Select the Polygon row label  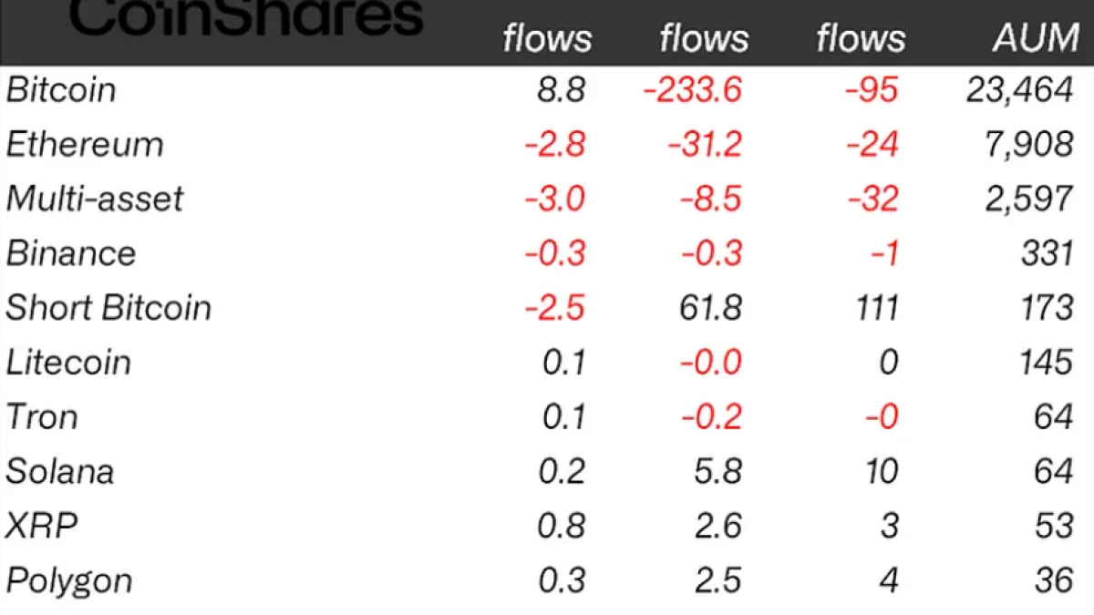click(x=69, y=581)
